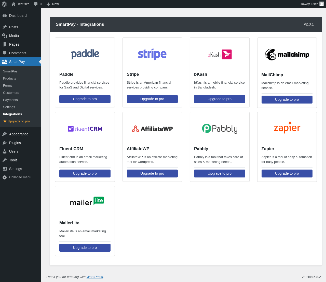The image size is (326, 282).
Task: Select the Integrations submenu item
Action: (12, 114)
